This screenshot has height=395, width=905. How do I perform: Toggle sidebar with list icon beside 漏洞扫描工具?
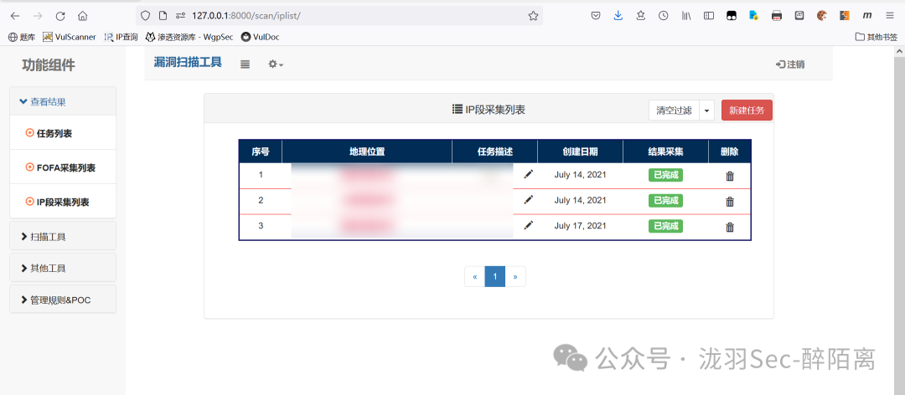click(245, 64)
